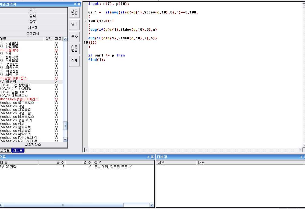Click verification circle for SONAR 골든크로스
The height and width of the screenshot is (209, 305).
[x=56, y=92]
